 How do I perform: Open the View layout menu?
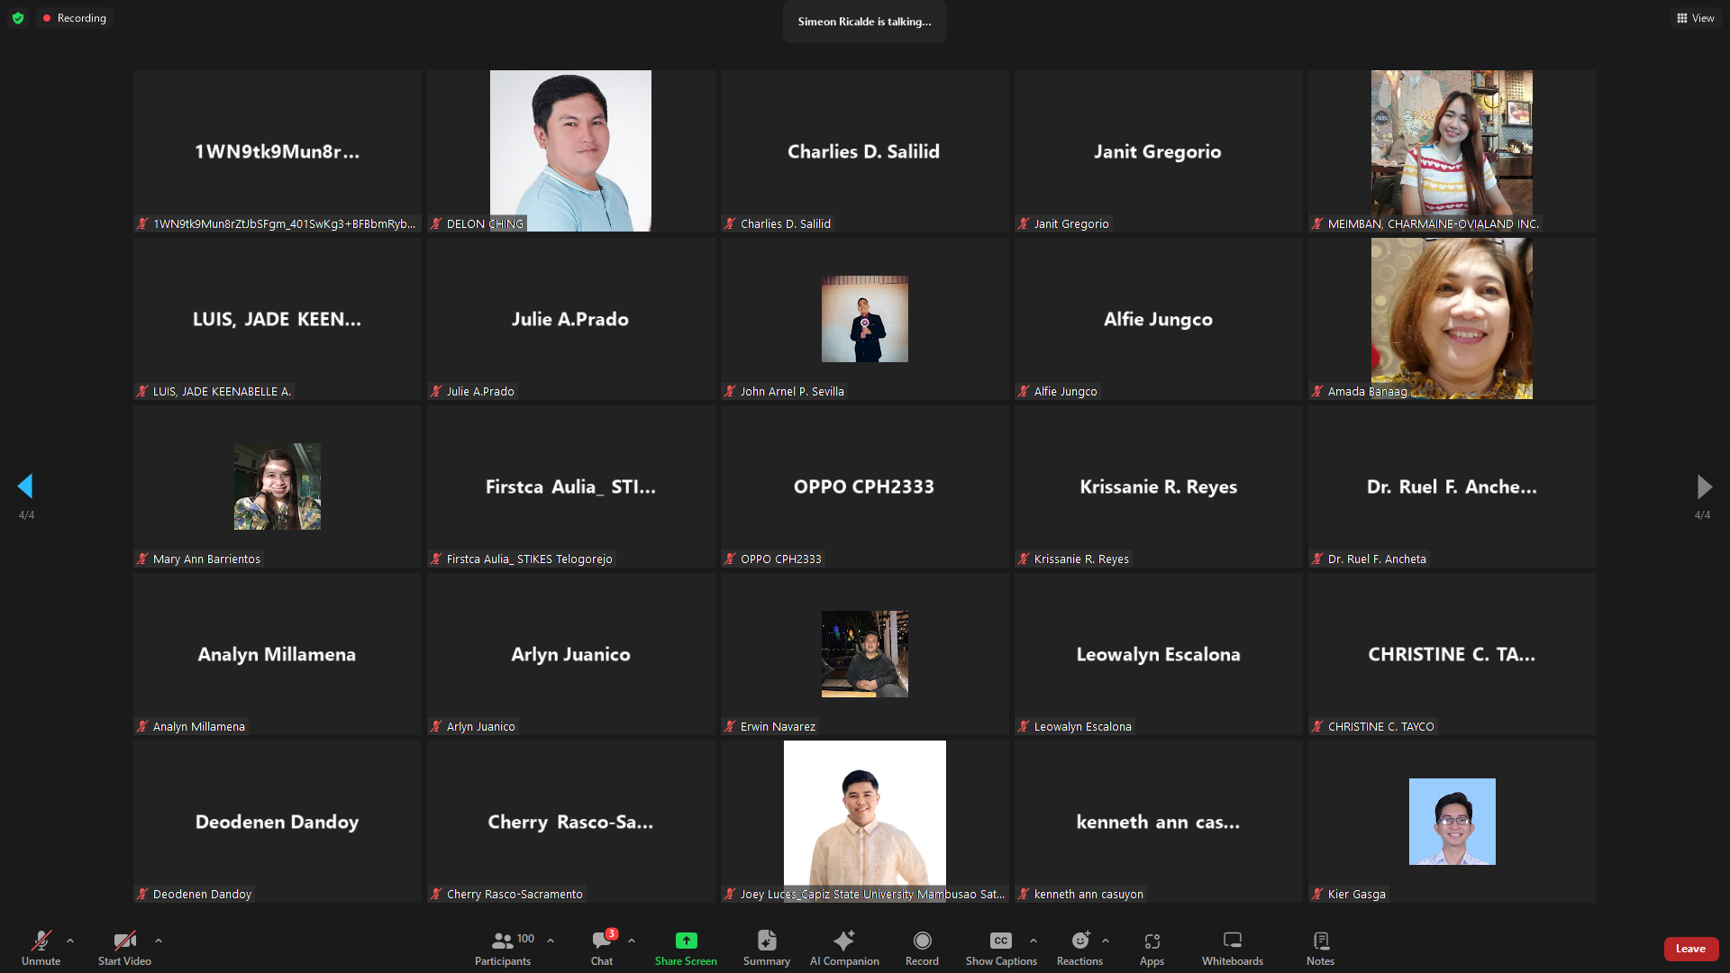click(1695, 18)
